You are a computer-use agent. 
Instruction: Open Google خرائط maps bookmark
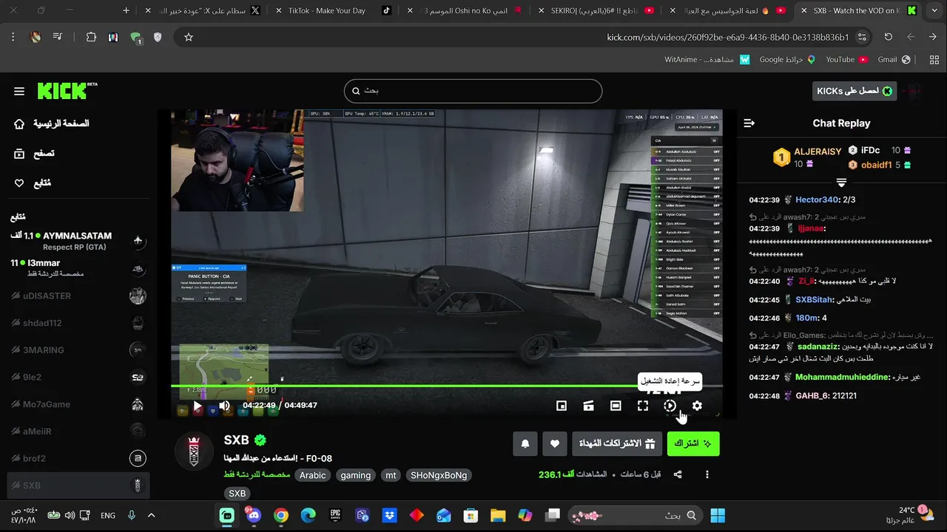[x=787, y=59]
